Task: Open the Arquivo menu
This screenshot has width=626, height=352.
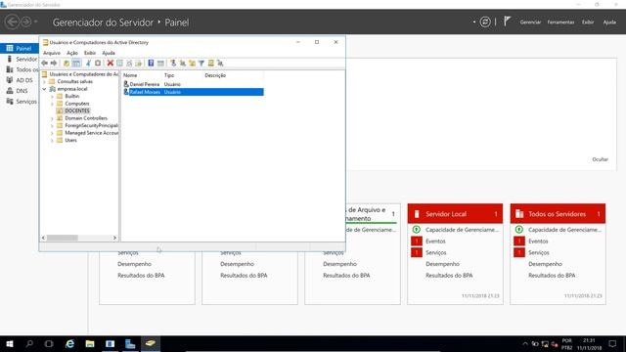Action: coord(52,53)
